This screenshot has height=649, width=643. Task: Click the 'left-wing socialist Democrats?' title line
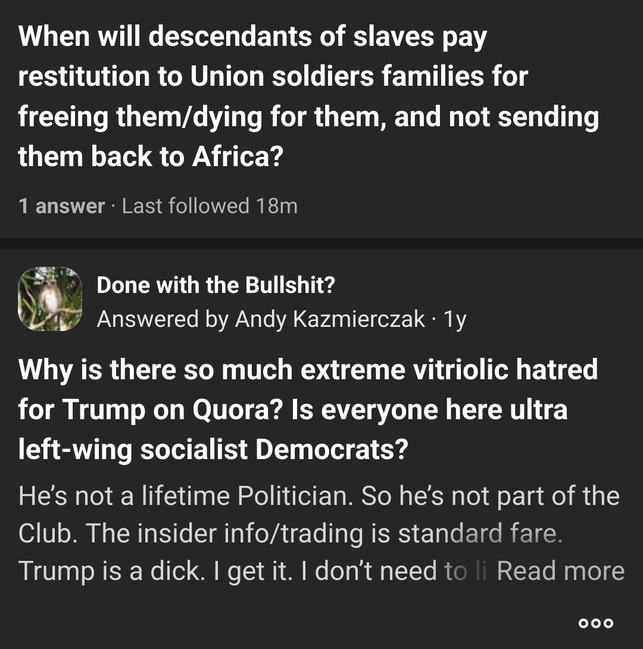213,450
